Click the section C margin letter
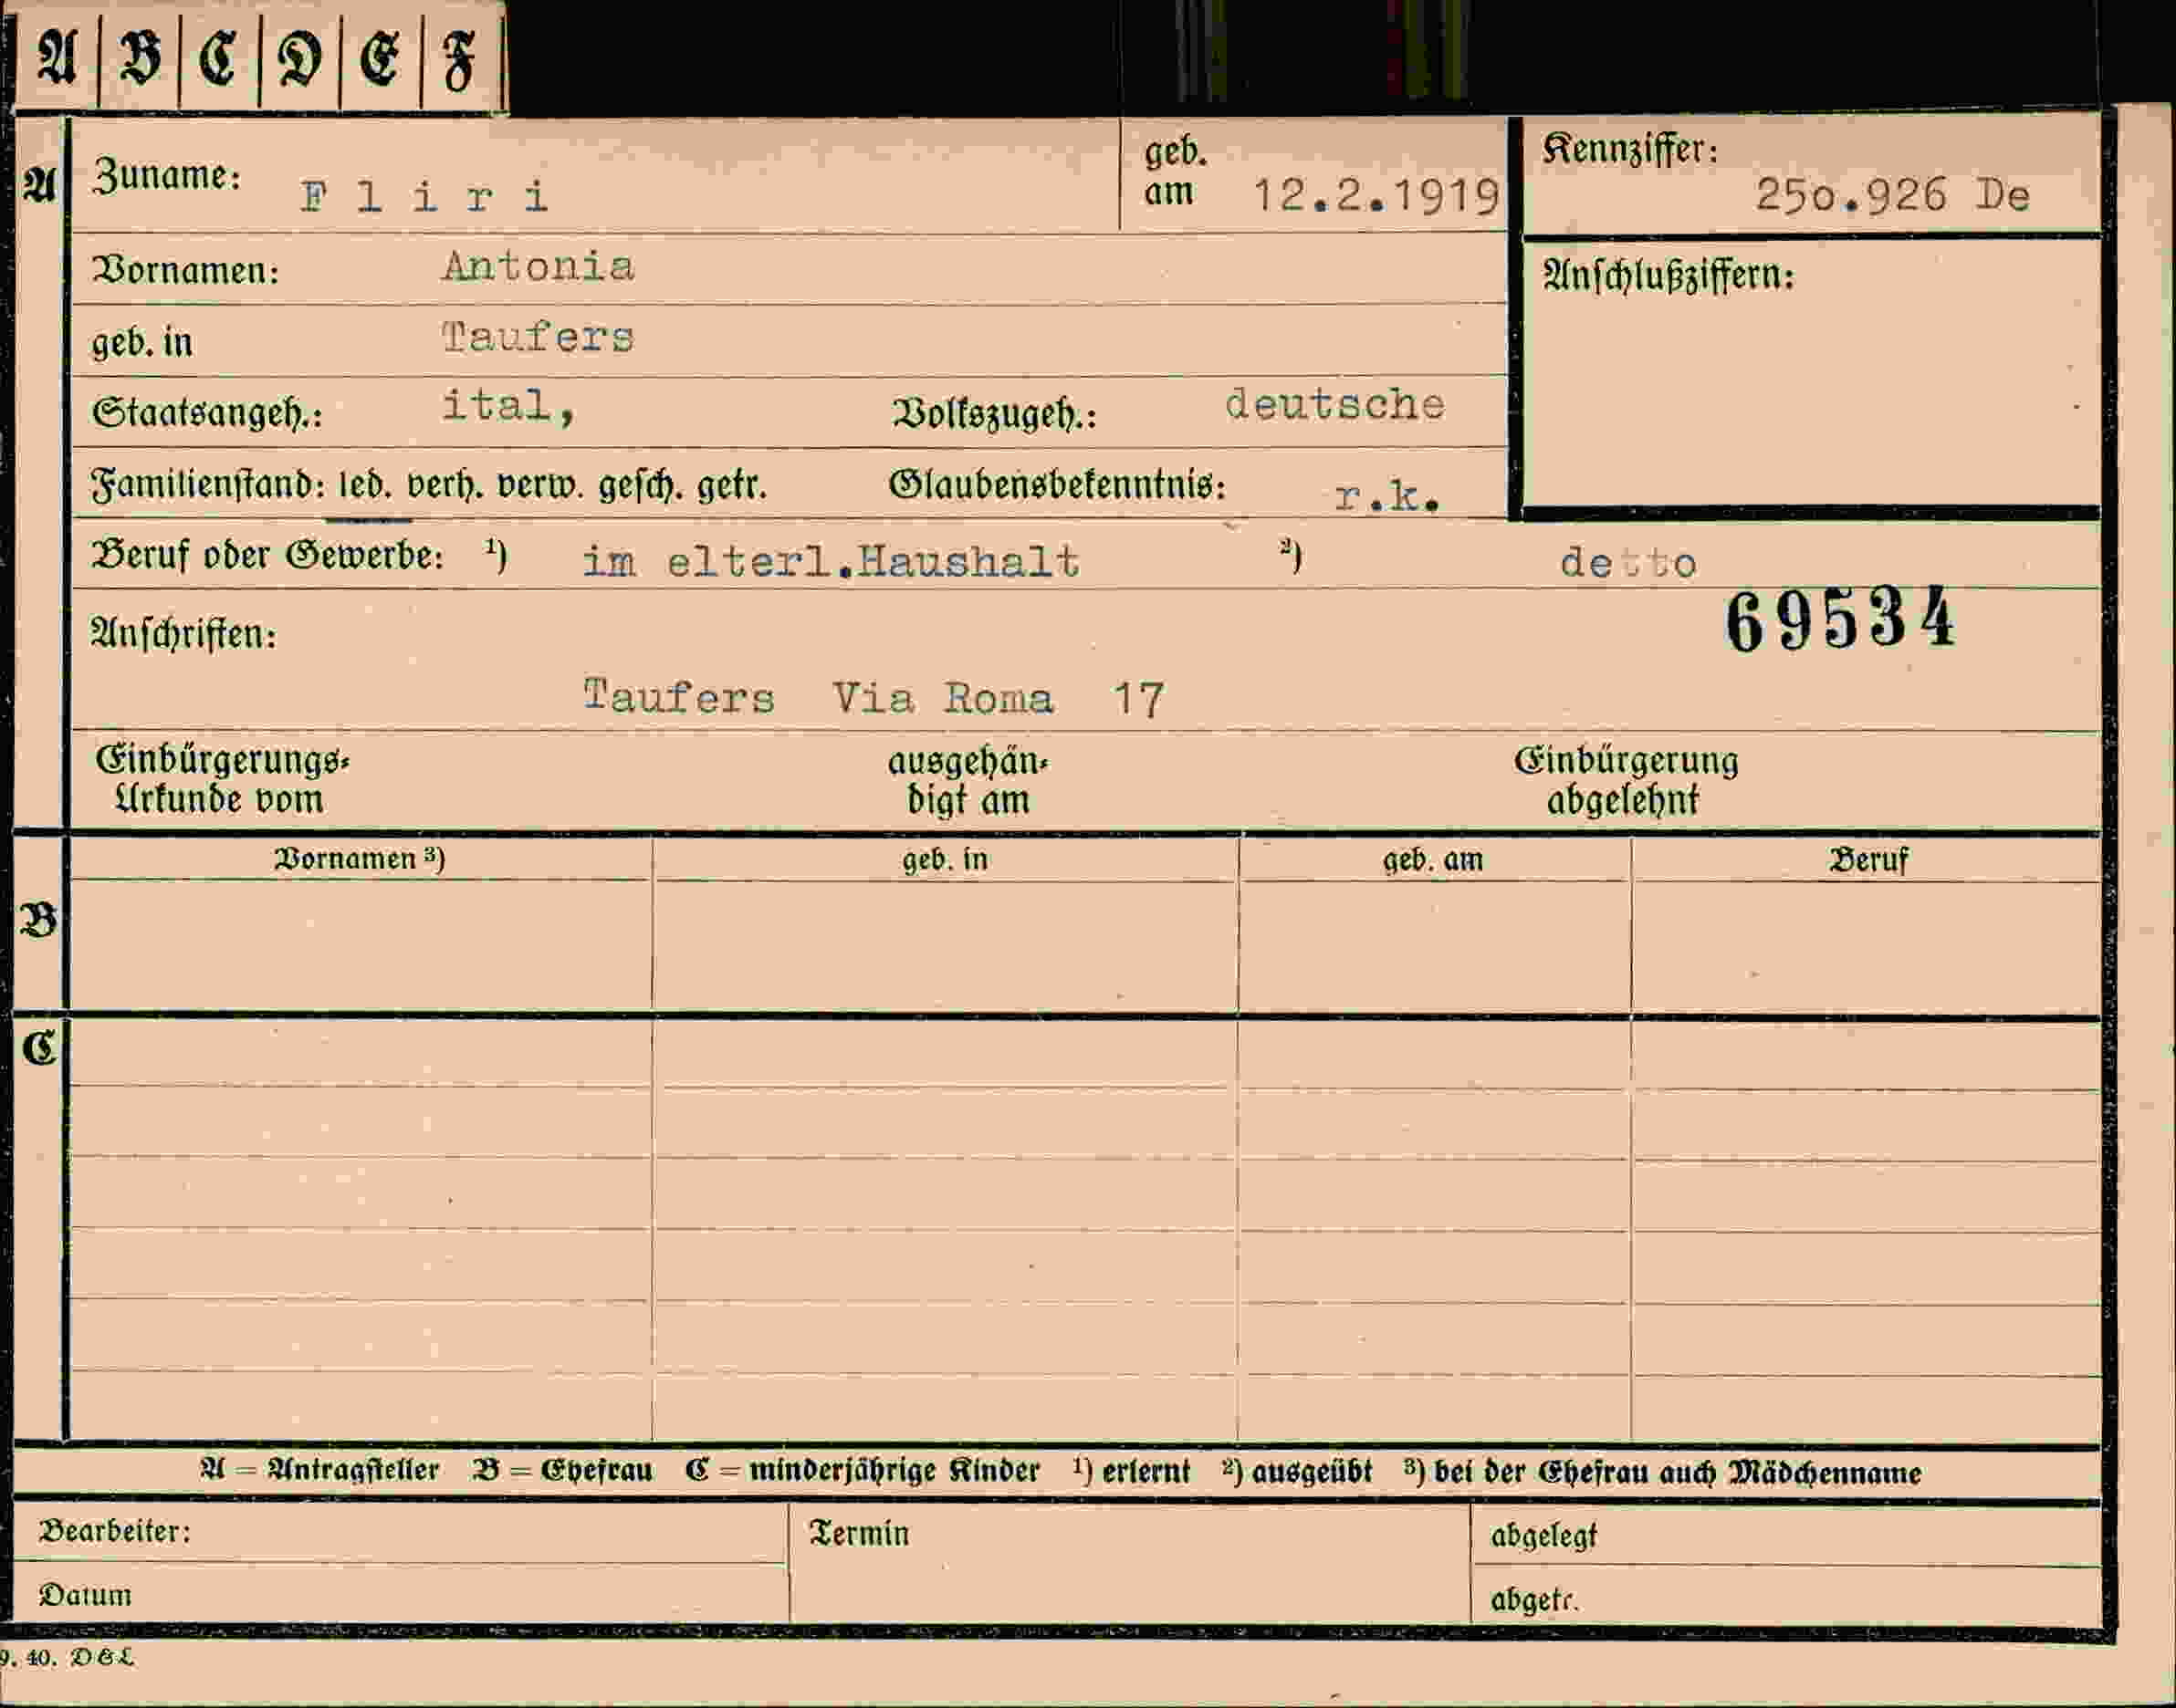2176x1708 pixels. (39, 1047)
